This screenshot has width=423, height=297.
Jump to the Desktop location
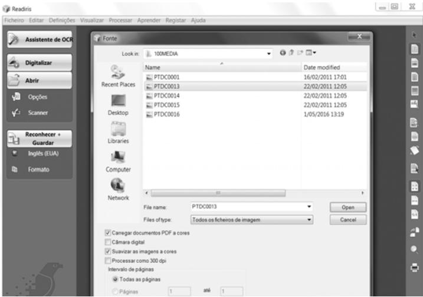pyautogui.click(x=118, y=105)
